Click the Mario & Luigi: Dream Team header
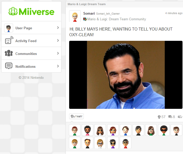The width and height of the screenshot is (183, 154). [86, 4]
